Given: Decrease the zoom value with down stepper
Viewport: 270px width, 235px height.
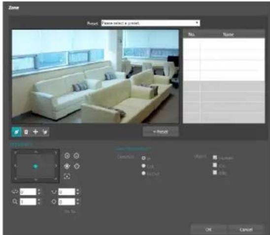Looking at the screenshot, I should [x=39, y=204].
